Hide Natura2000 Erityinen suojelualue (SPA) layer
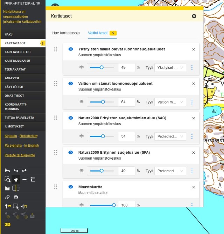This screenshot has height=234, width=224. 70,152
